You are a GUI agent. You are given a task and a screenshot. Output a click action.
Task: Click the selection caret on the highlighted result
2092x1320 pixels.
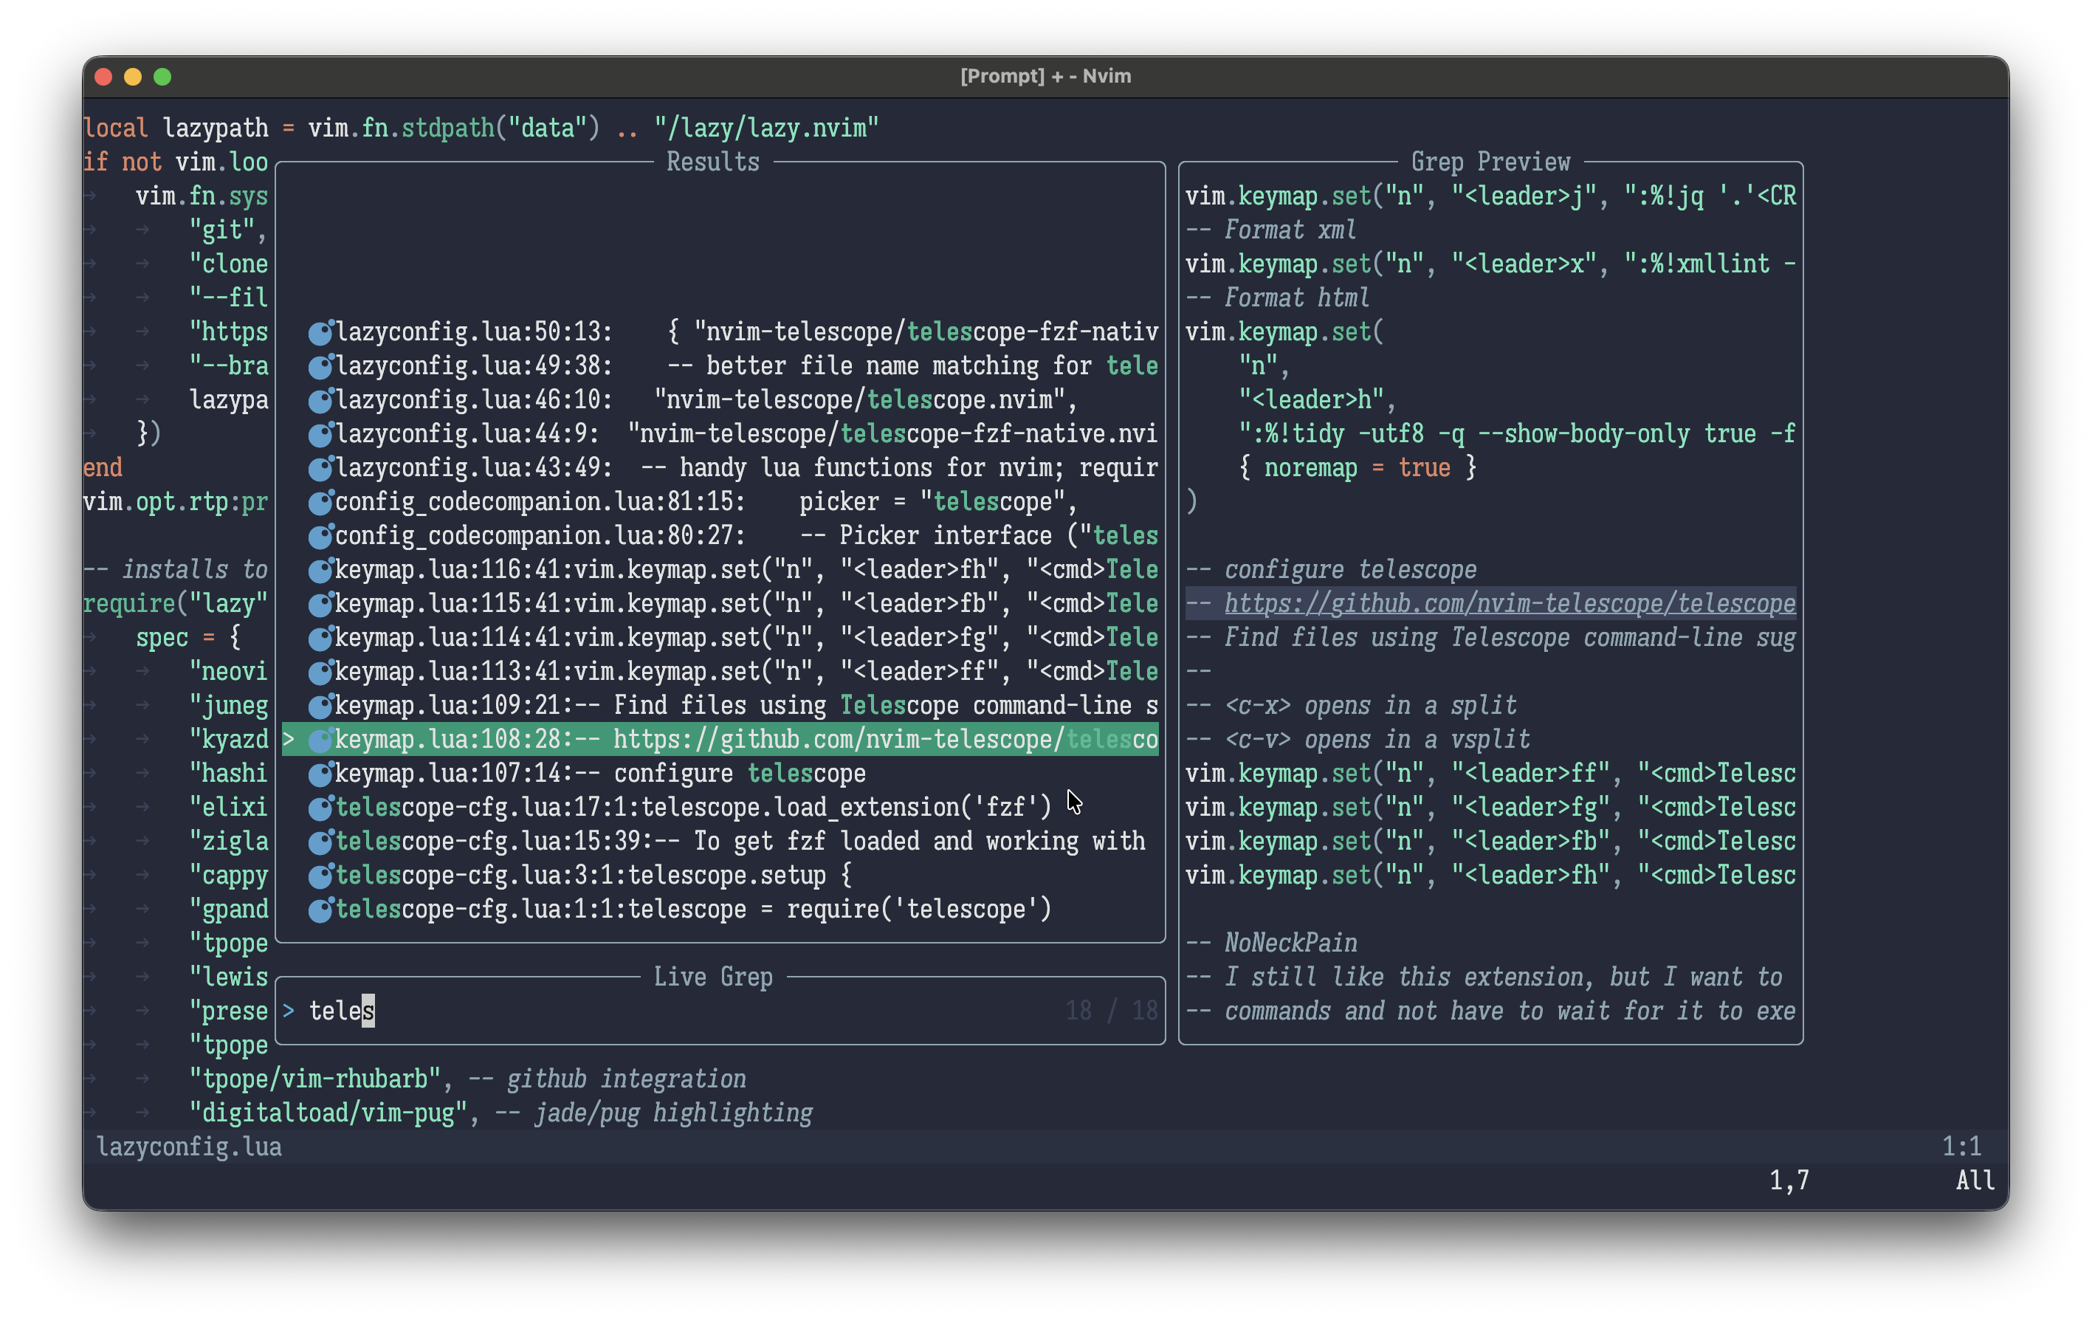(x=289, y=740)
